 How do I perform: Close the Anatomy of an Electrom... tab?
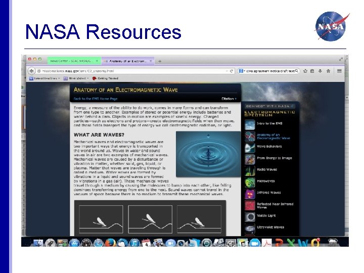click(x=151, y=61)
